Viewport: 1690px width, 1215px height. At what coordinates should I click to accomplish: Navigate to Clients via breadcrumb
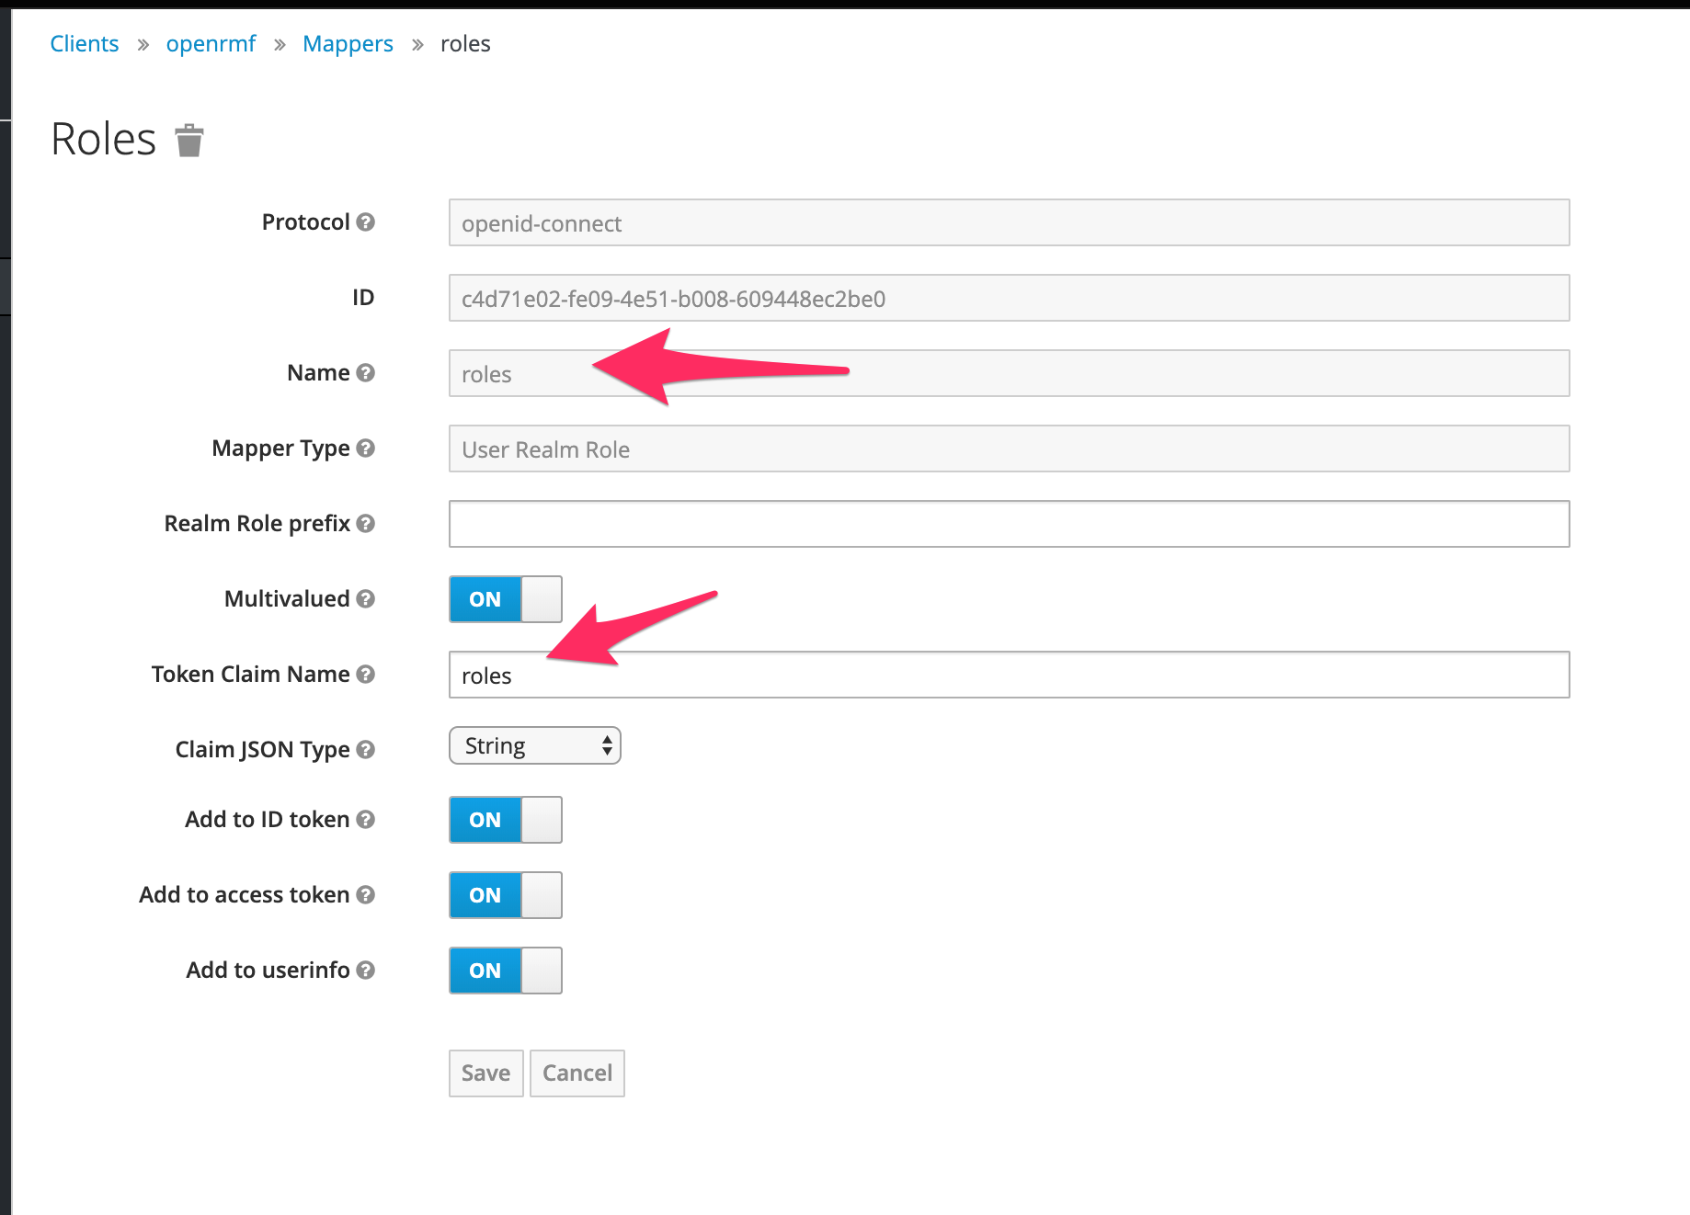[x=84, y=43]
